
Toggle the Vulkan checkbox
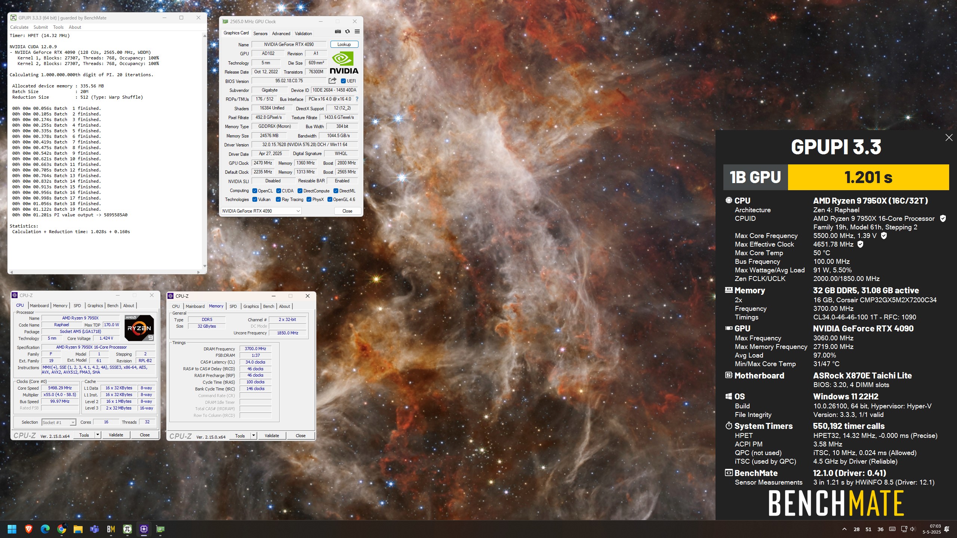pos(255,200)
